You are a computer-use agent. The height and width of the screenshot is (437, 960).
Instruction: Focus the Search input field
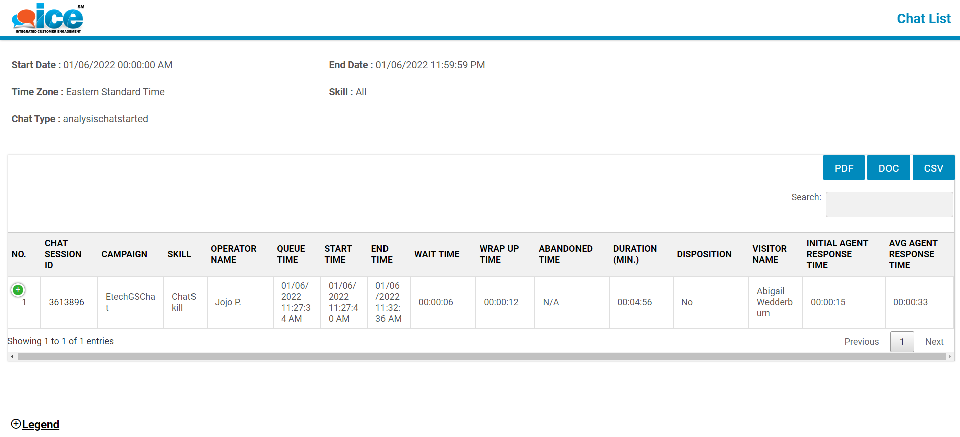point(889,204)
